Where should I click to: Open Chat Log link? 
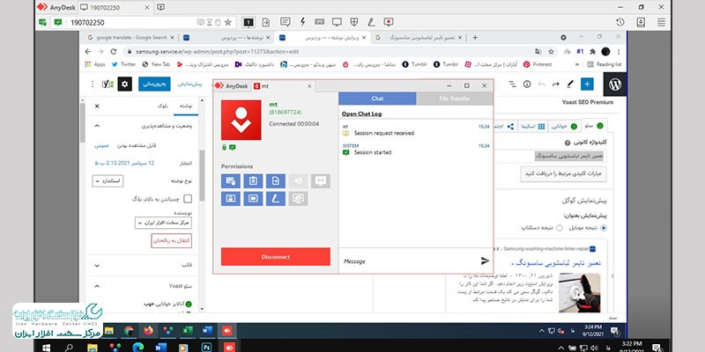tap(361, 114)
